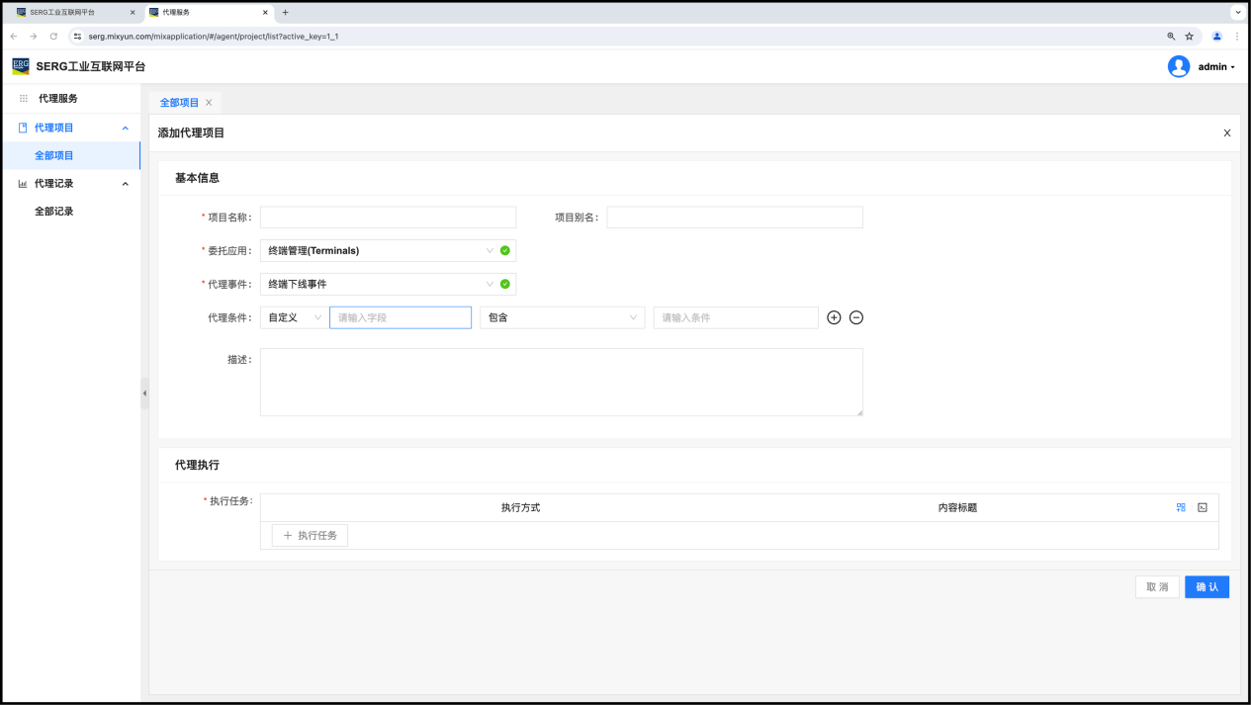
Task: Click the plus icon to add condition
Action: click(834, 317)
